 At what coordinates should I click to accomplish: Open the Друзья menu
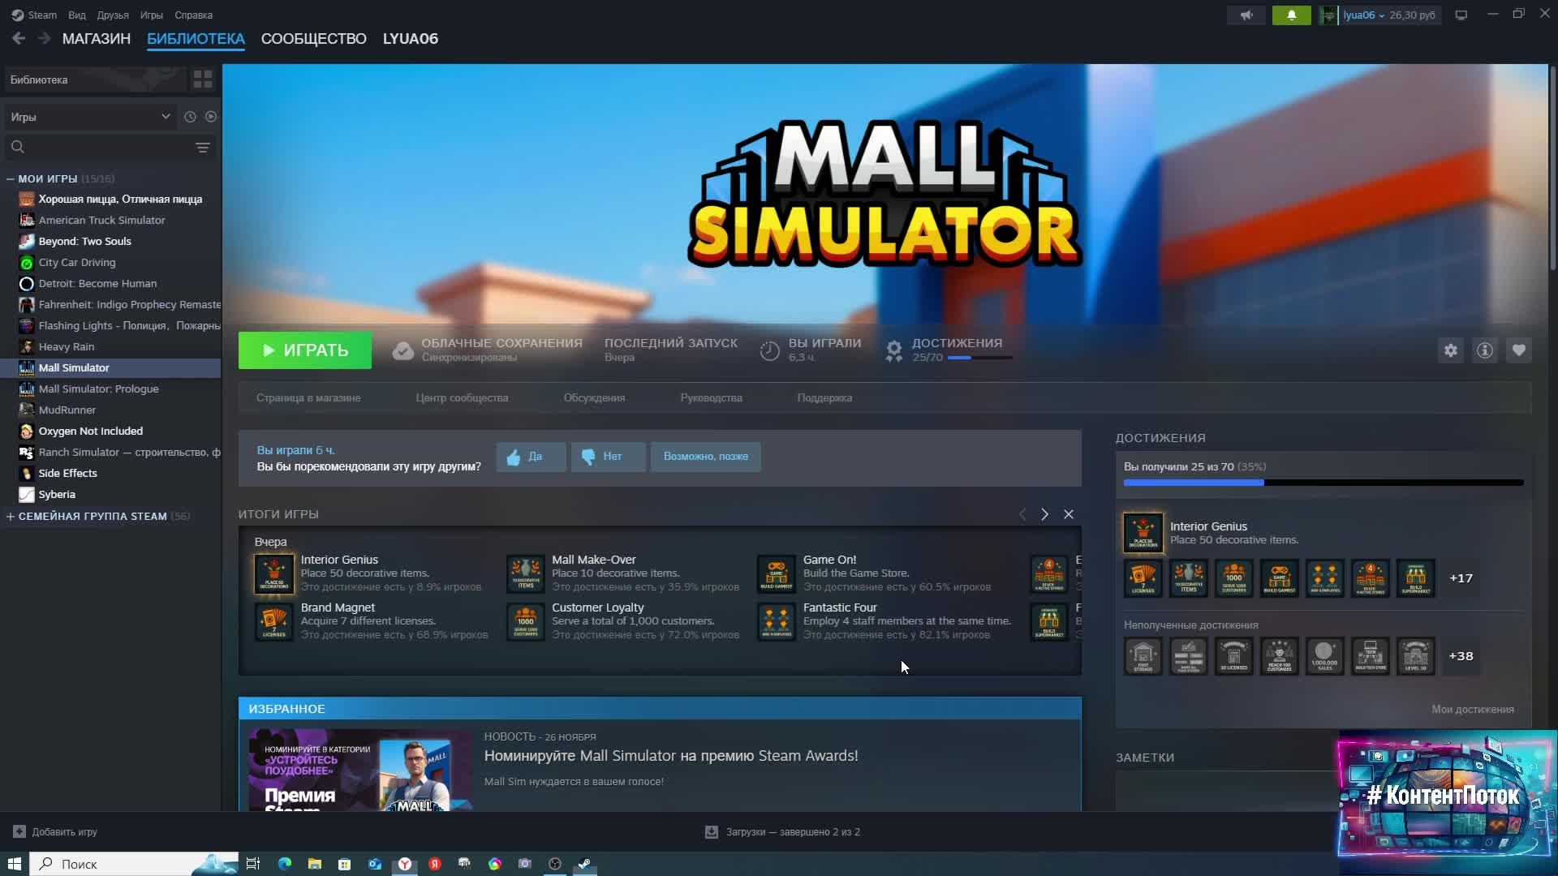click(x=112, y=15)
